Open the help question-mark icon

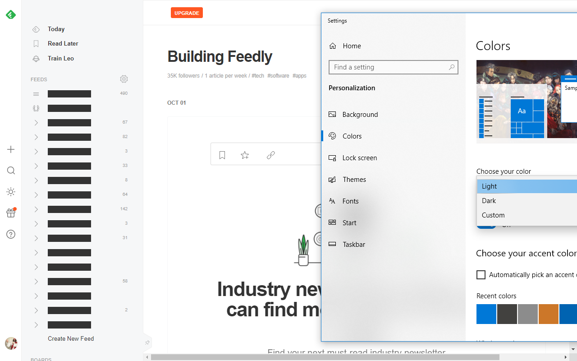coord(11,234)
